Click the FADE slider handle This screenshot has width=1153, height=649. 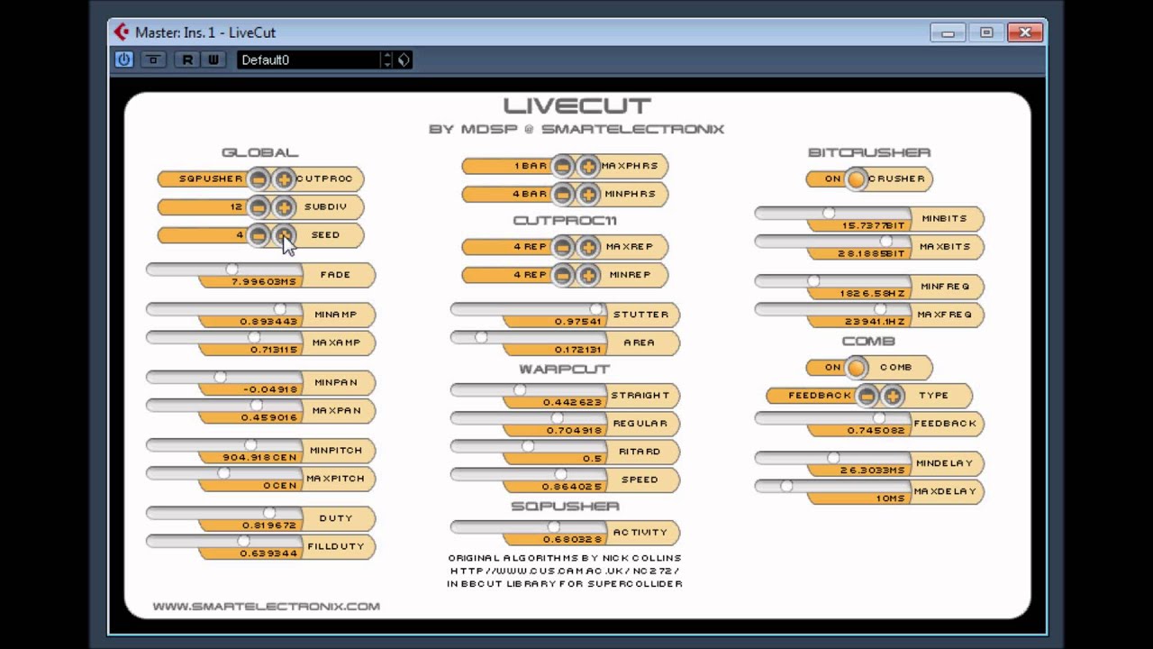pyautogui.click(x=232, y=270)
